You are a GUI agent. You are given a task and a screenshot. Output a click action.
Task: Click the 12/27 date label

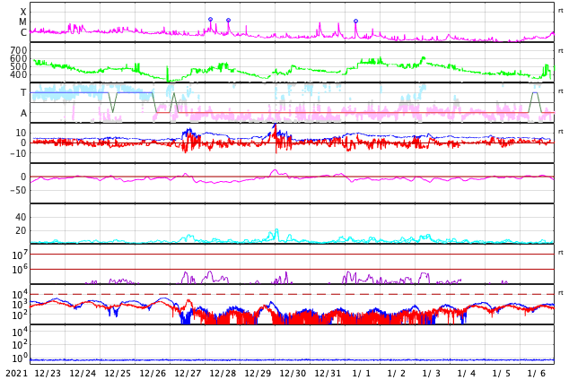click(188, 374)
